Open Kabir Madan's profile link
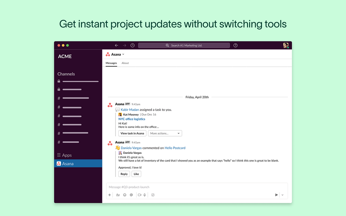This screenshot has width=346, height=216. [x=130, y=110]
